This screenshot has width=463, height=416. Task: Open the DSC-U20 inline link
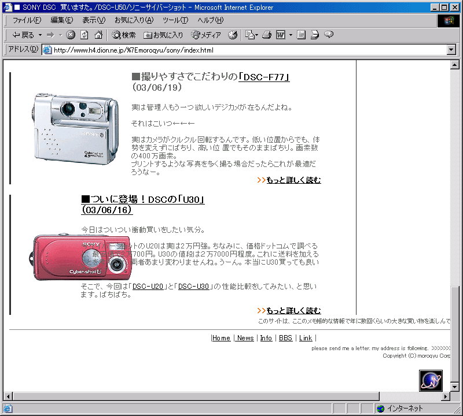pos(148,286)
